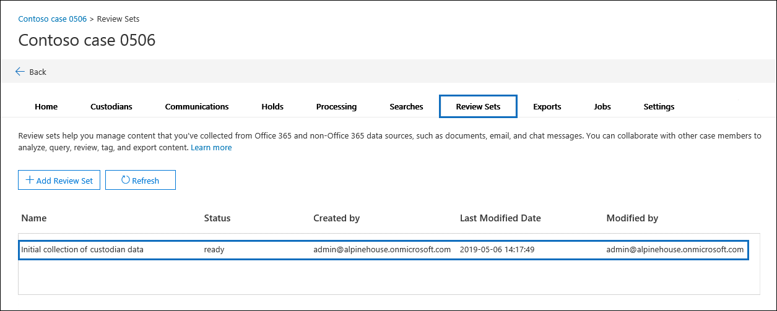View the Jobs tab

tap(602, 106)
